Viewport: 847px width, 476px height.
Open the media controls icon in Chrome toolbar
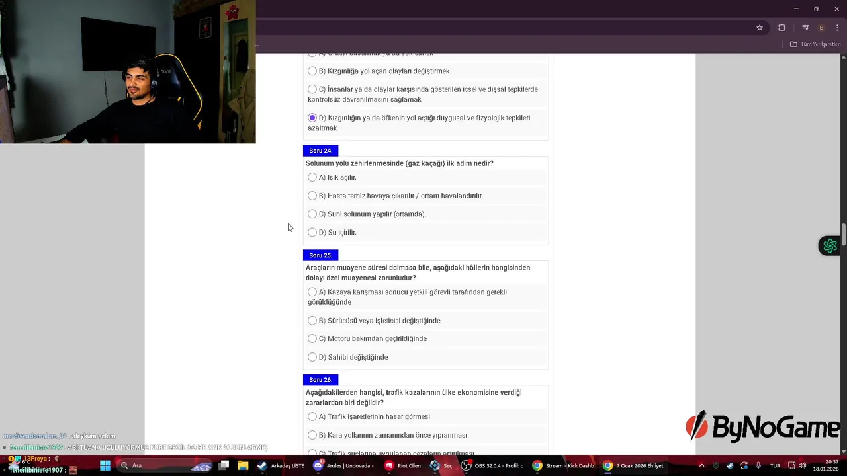tap(805, 28)
